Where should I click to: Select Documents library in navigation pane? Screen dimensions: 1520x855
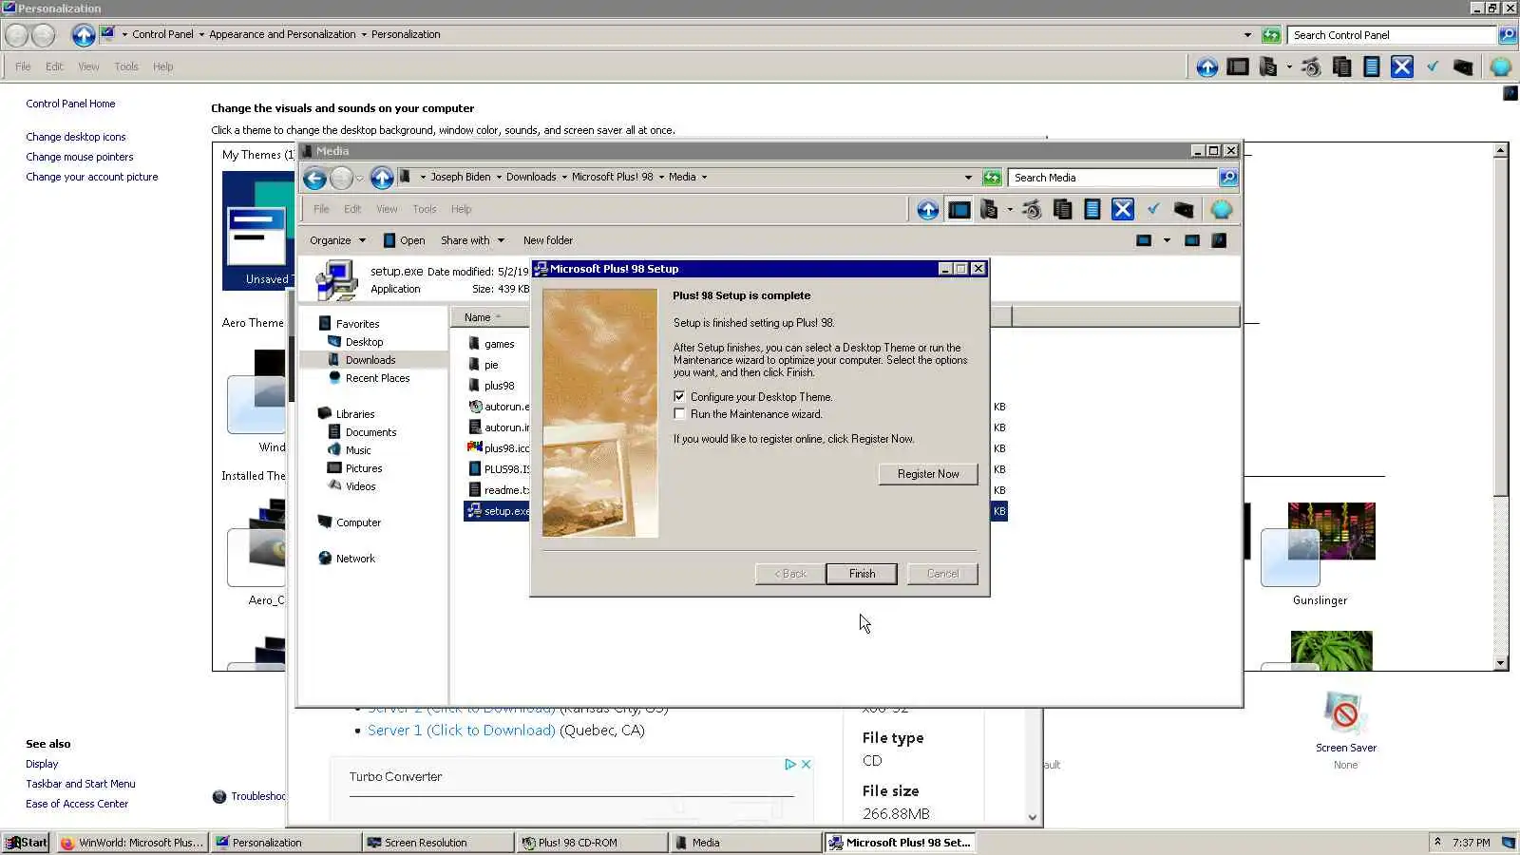tap(370, 432)
